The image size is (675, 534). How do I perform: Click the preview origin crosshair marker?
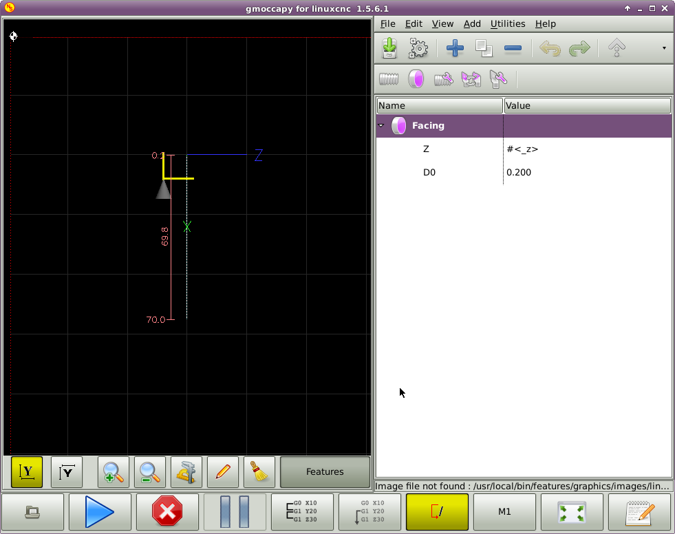[13, 36]
